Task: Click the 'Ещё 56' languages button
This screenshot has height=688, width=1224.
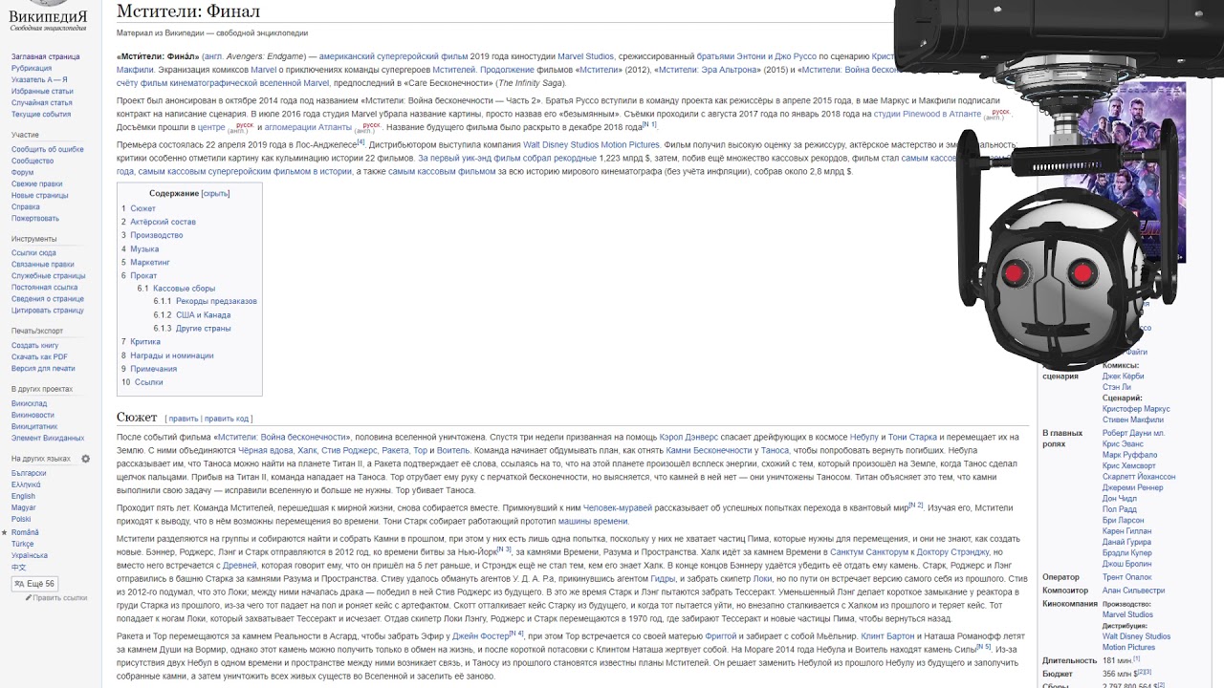Action: (34, 584)
